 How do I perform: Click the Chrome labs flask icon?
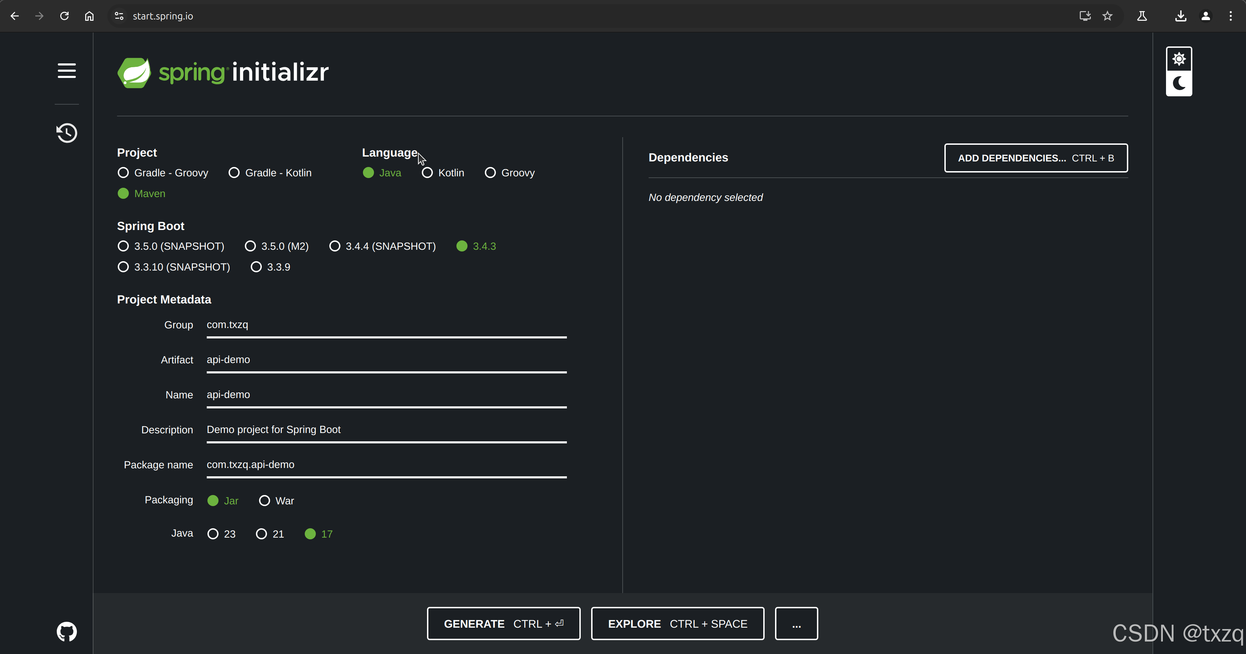pos(1142,16)
